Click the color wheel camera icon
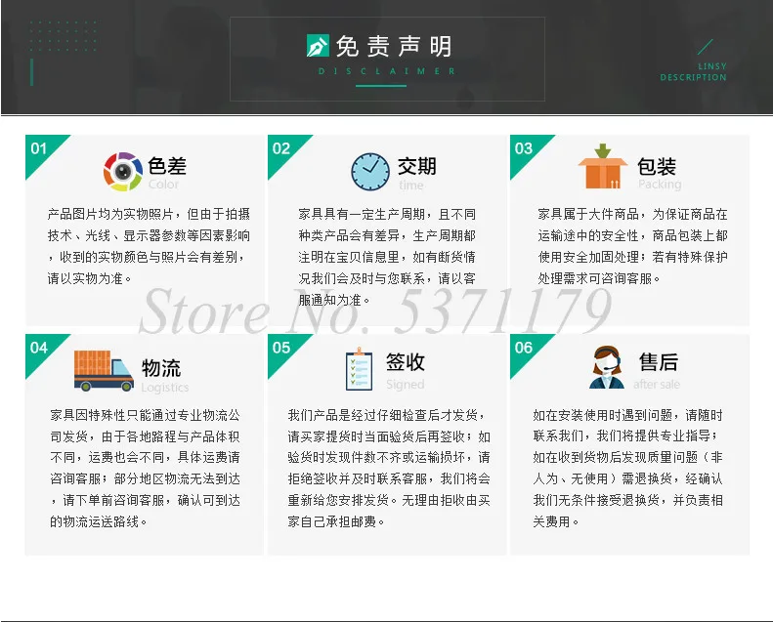 coord(123,172)
